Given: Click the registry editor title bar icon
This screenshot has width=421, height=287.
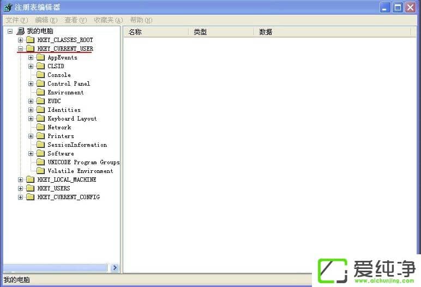Looking at the screenshot, I should click(8, 7).
